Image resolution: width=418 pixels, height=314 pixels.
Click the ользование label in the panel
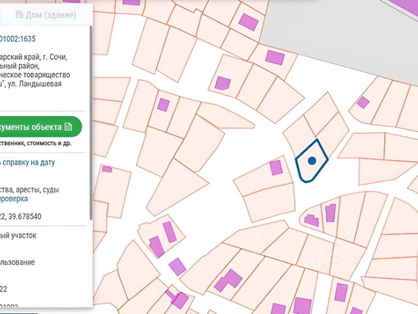18,262
